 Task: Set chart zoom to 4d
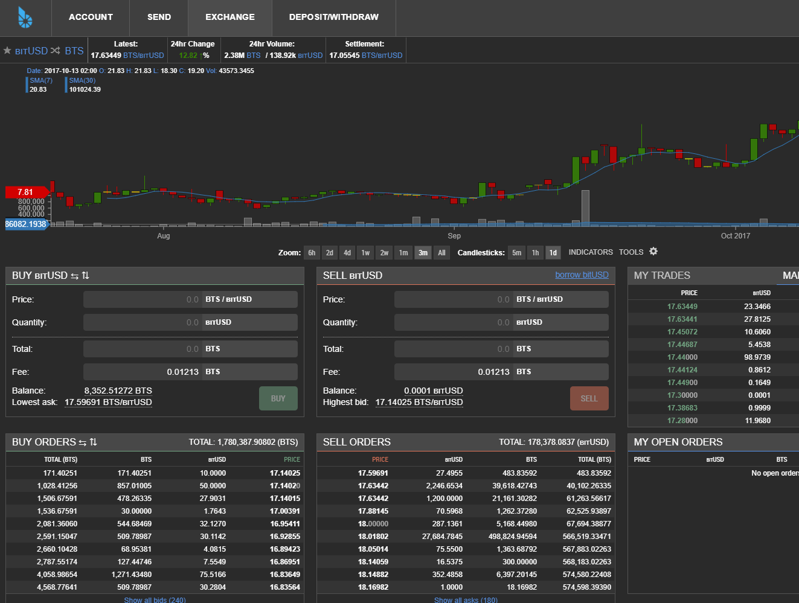click(x=347, y=253)
